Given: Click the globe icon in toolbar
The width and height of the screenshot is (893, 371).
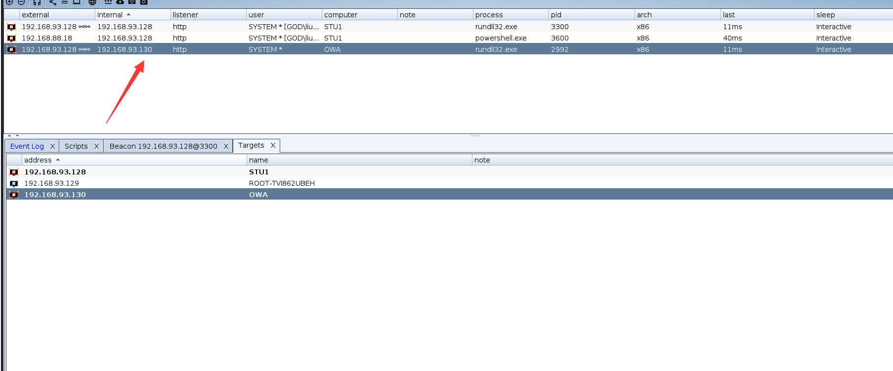Looking at the screenshot, I should (x=92, y=2).
